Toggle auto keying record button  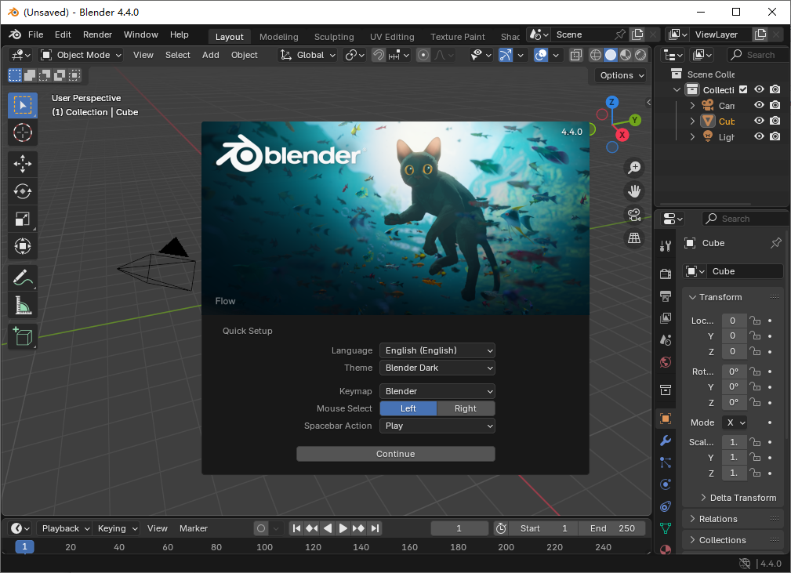click(x=261, y=528)
